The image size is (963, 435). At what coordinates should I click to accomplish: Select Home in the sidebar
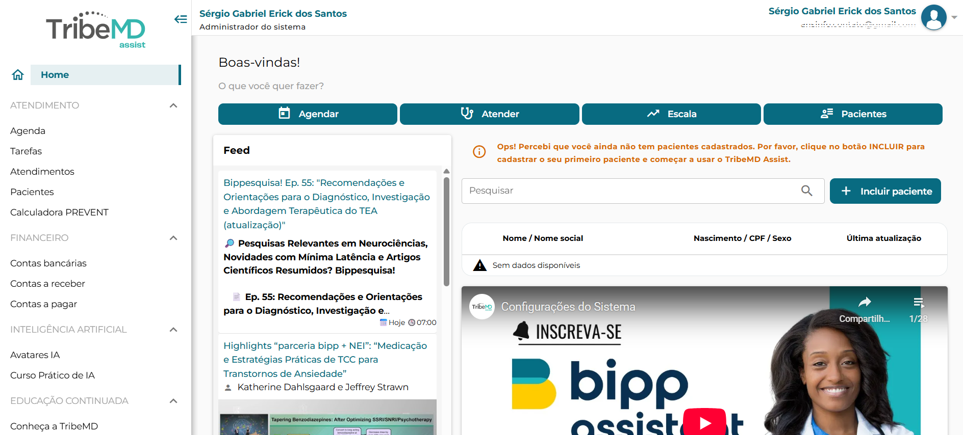(x=106, y=75)
